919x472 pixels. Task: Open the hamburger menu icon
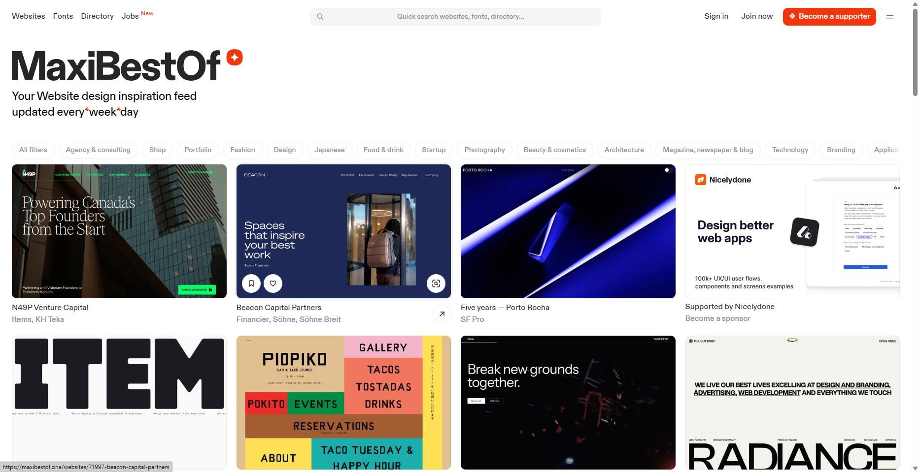(x=890, y=16)
